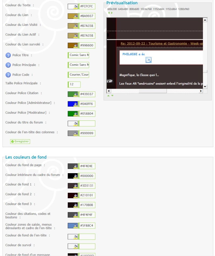The image size is (215, 256).
Task: Open color picker for Couleur du fond de page
Action: (x=73, y=166)
